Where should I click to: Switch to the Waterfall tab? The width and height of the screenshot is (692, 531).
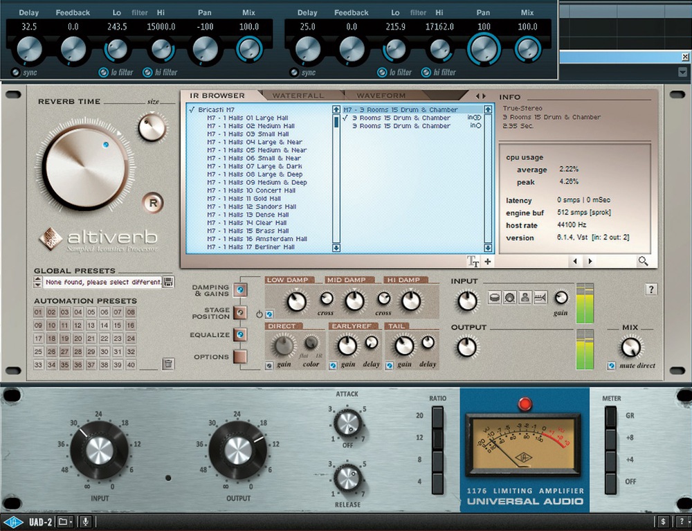coord(298,96)
